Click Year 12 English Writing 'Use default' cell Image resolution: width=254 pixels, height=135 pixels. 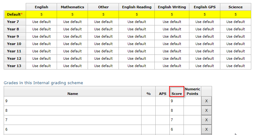(172, 58)
